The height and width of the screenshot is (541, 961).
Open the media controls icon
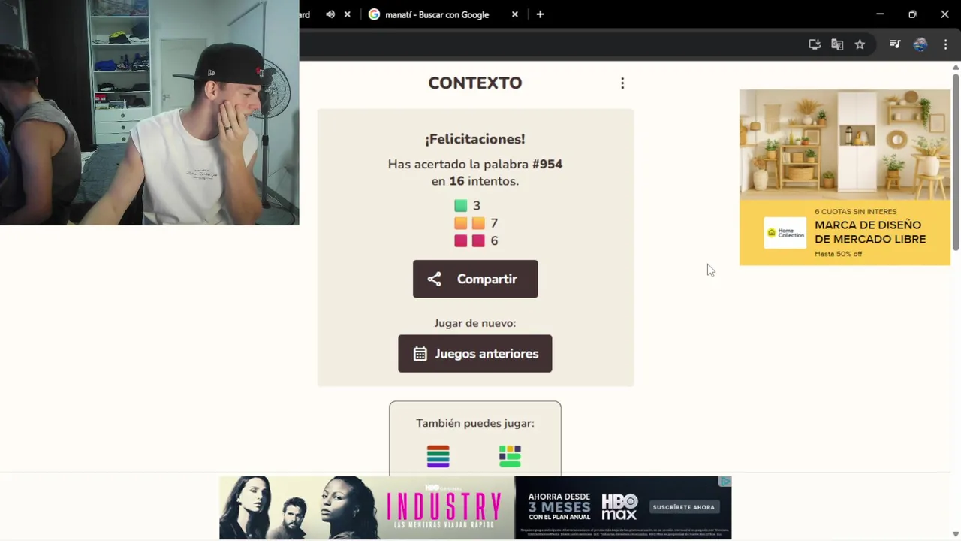(x=895, y=44)
